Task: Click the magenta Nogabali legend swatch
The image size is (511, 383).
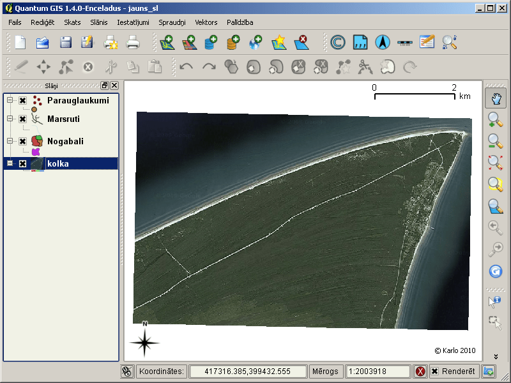Action: click(x=36, y=151)
